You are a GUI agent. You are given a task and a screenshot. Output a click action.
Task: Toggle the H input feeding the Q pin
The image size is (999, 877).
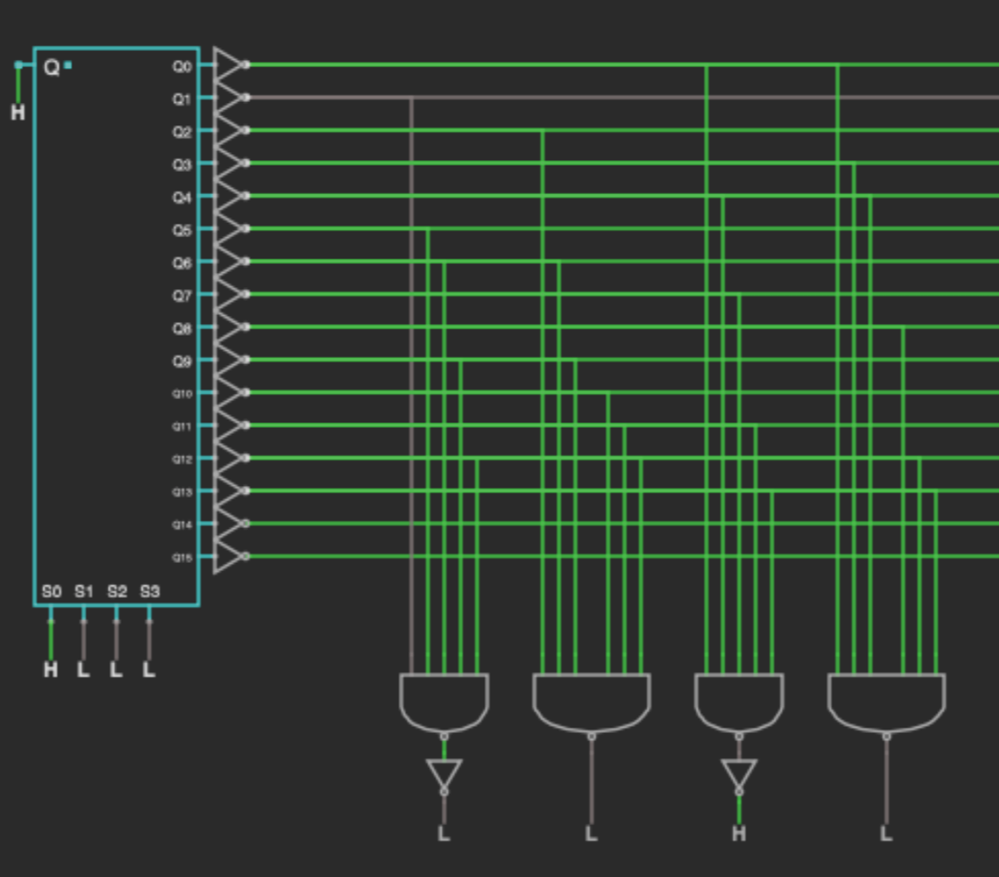coord(18,113)
